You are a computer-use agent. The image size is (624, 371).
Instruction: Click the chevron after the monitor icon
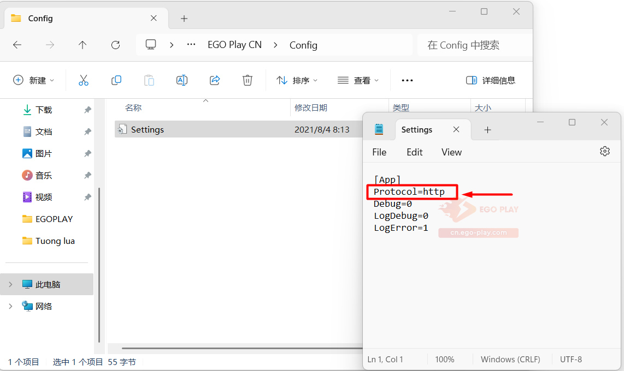pos(172,45)
